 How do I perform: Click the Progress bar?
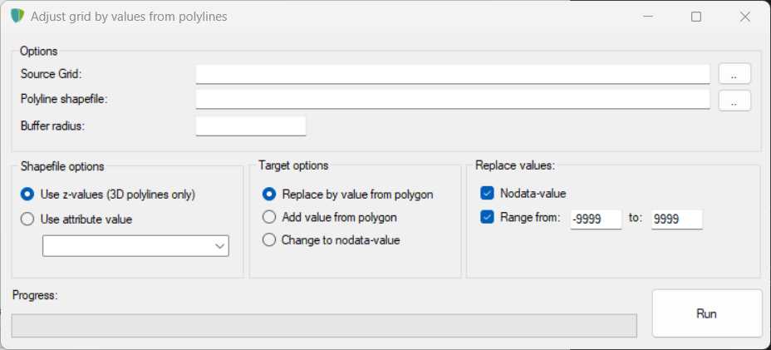click(324, 326)
